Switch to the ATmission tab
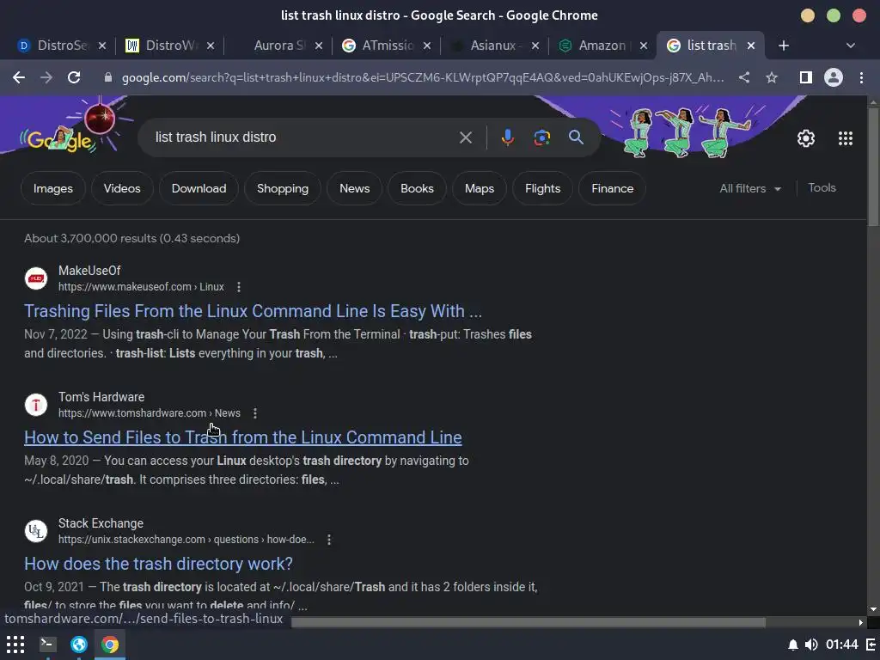Image resolution: width=880 pixels, height=660 pixels. tap(388, 46)
